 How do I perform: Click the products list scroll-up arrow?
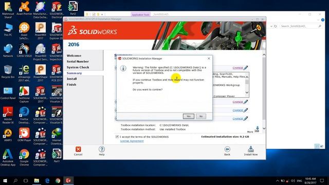[247, 77]
